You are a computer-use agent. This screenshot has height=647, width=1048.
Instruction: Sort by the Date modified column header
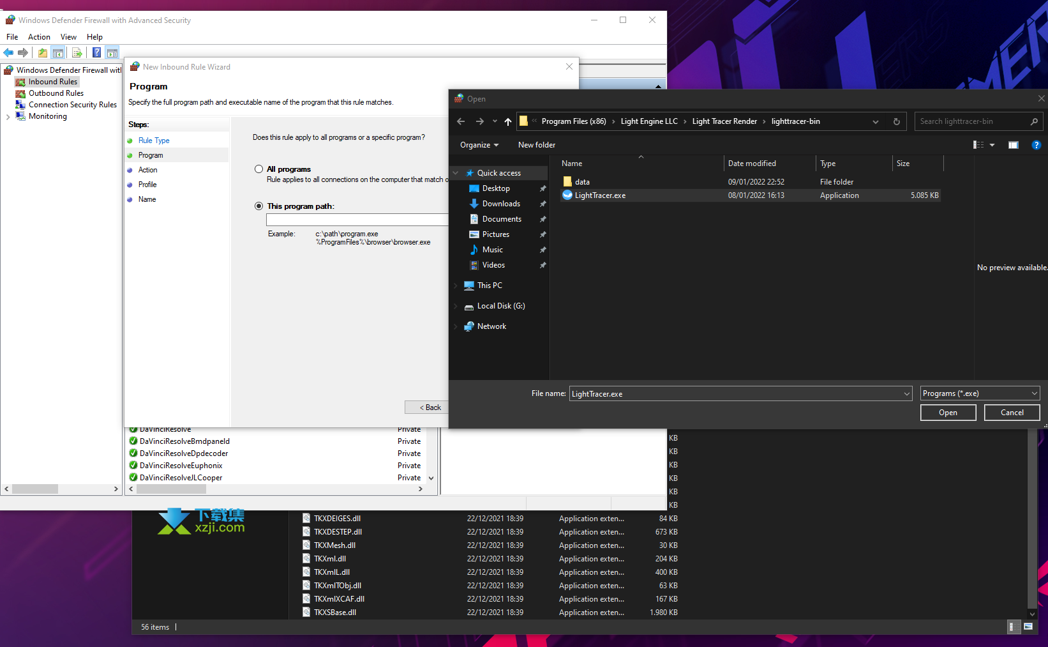[769, 164]
